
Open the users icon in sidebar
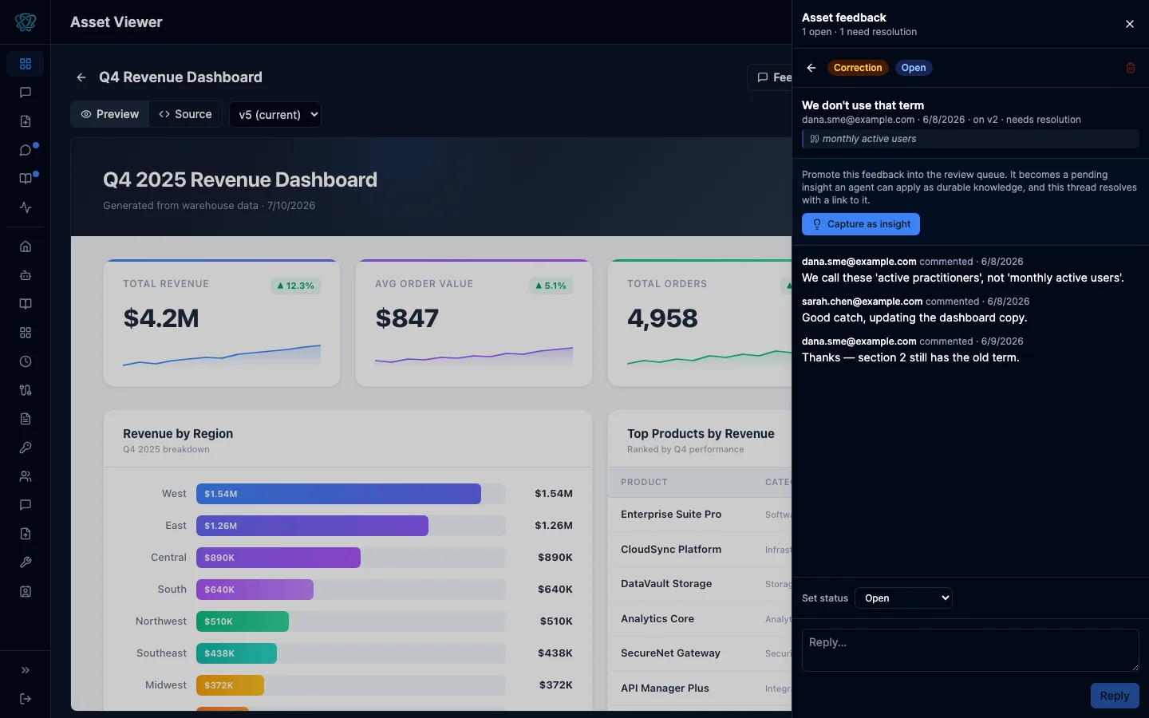click(x=26, y=476)
